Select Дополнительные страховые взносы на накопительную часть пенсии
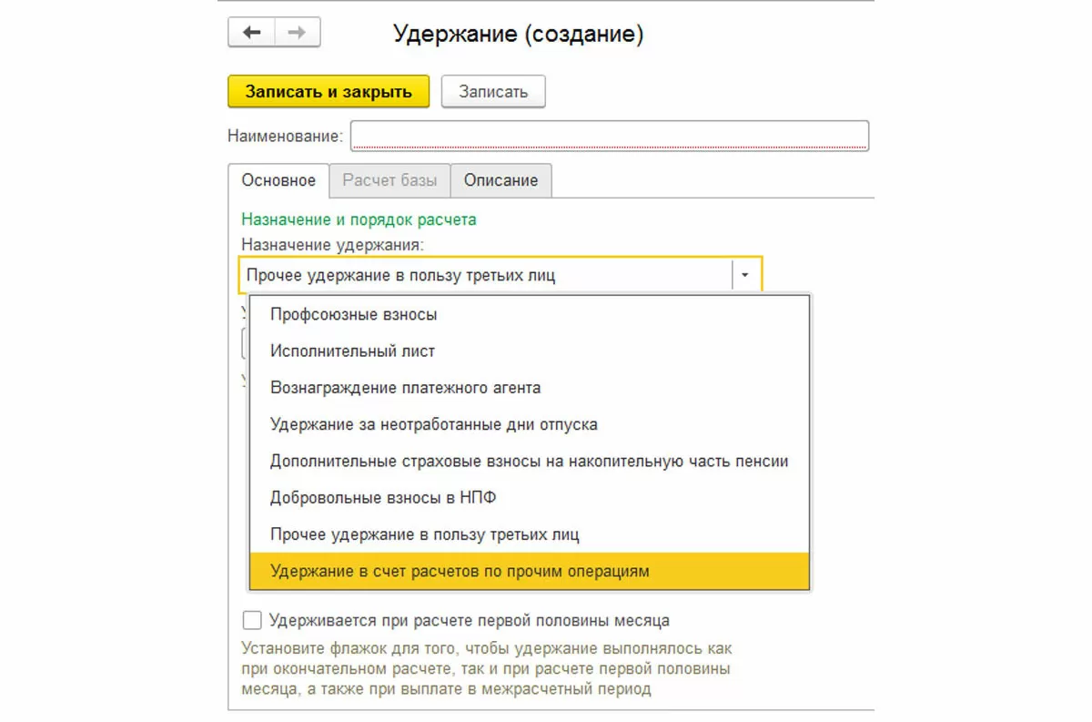 pyautogui.click(x=529, y=461)
